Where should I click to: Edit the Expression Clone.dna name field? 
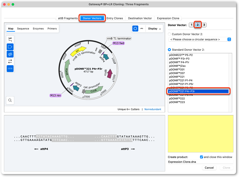click(x=200, y=162)
